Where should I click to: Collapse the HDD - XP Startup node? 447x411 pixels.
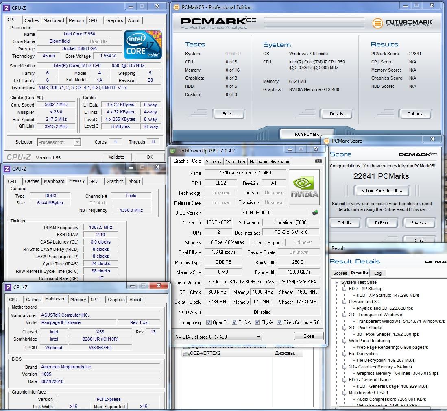(345, 289)
